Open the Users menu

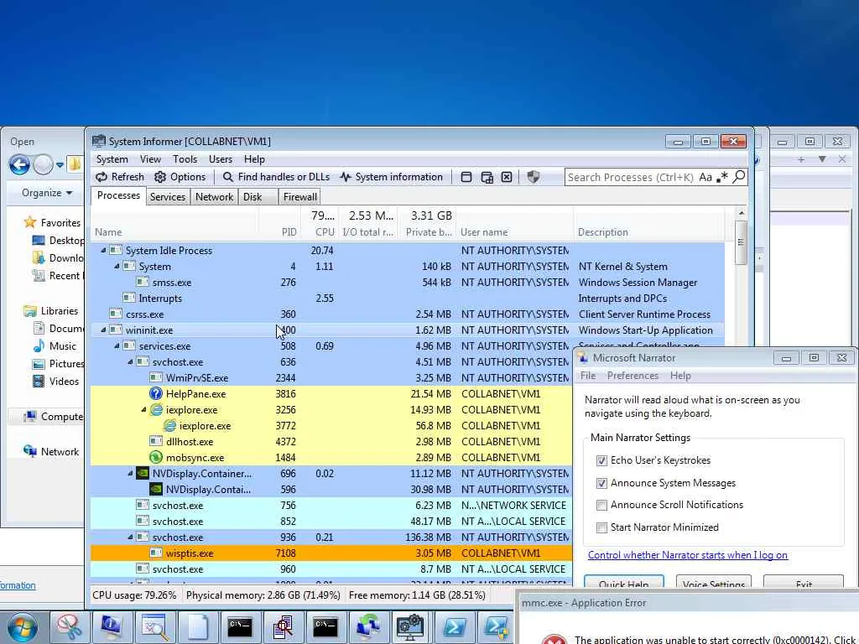[x=221, y=159]
